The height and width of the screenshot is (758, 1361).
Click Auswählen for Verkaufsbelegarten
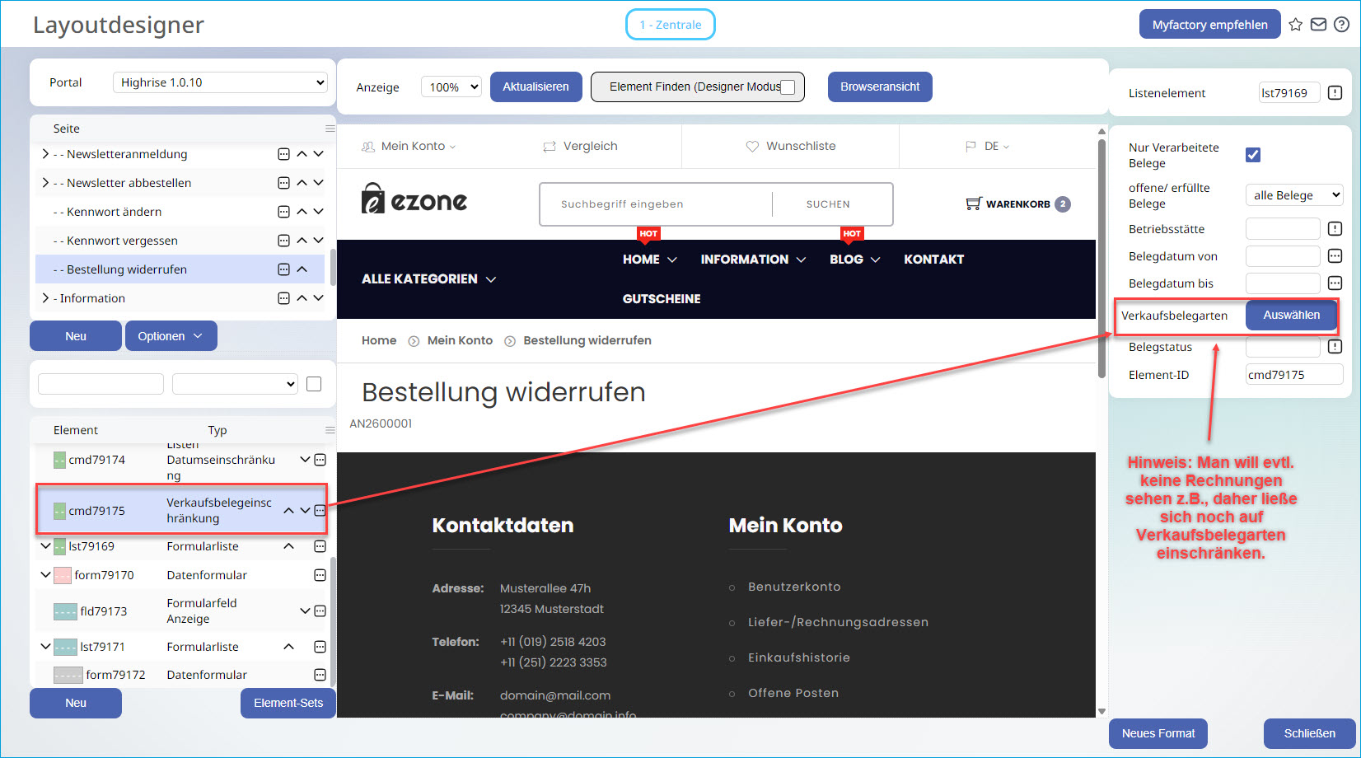click(x=1291, y=315)
